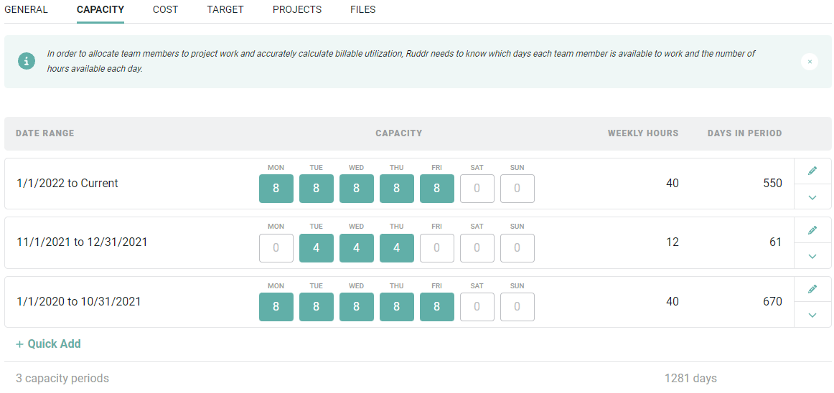This screenshot has height=393, width=834.
Task: Click Friday box in 11/1/2021 row
Action: tap(436, 248)
